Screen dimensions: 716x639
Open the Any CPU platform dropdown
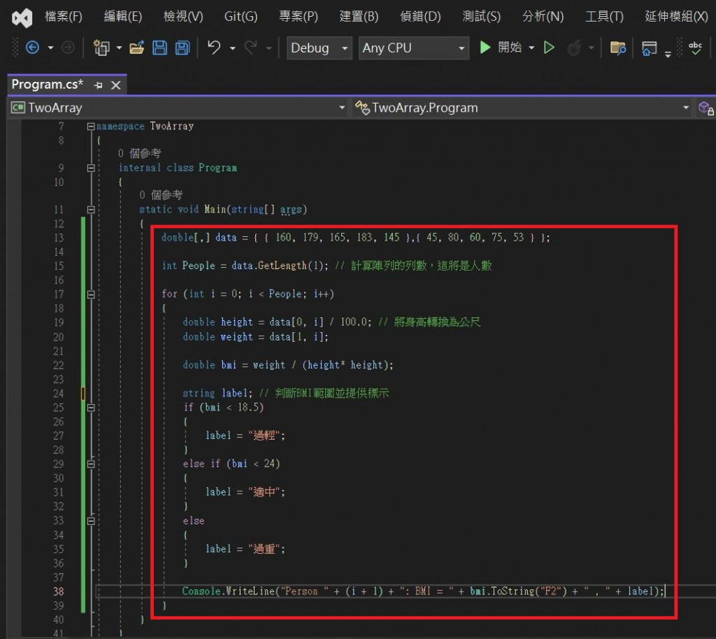pyautogui.click(x=414, y=48)
